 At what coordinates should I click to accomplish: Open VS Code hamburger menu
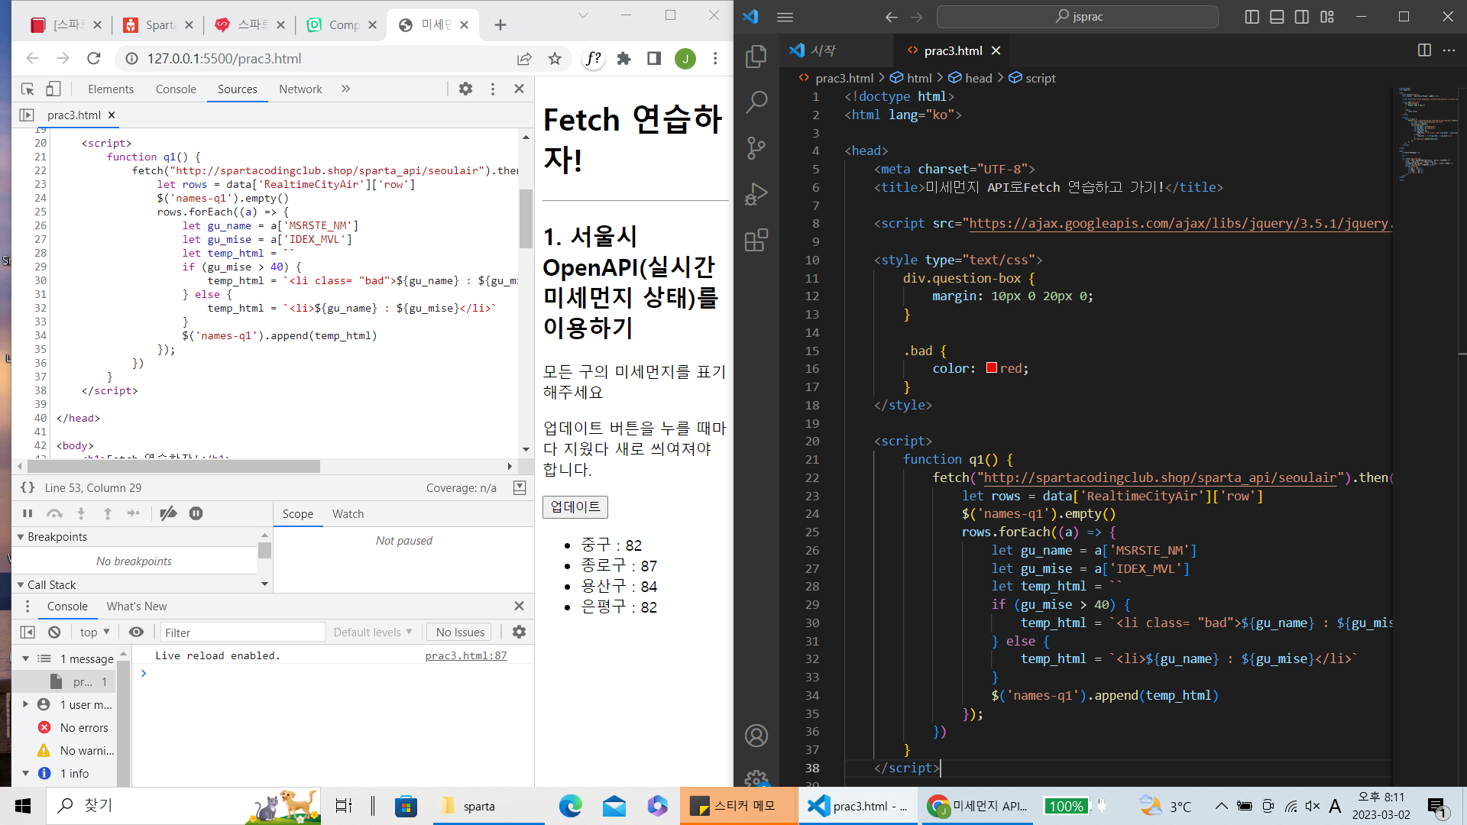(785, 17)
